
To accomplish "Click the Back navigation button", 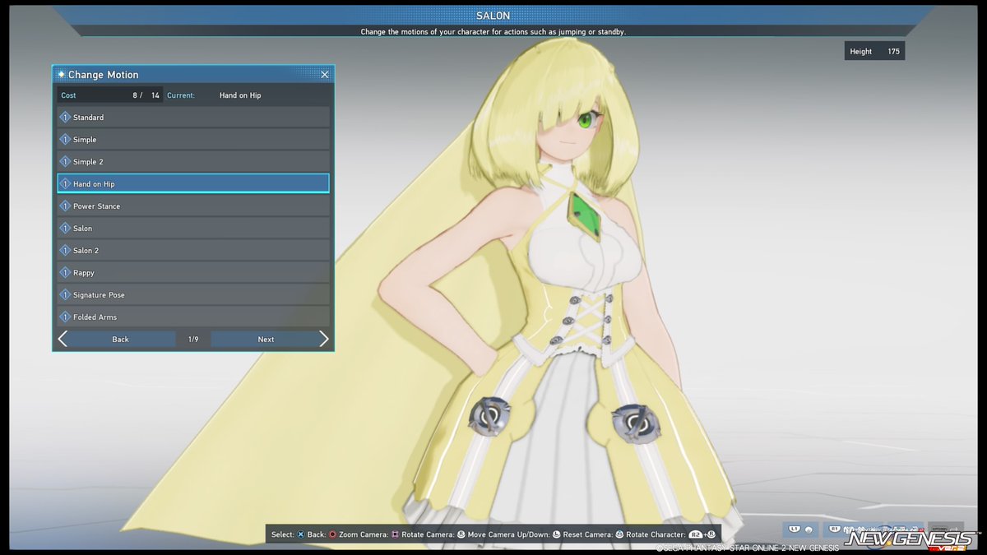I will click(x=119, y=339).
